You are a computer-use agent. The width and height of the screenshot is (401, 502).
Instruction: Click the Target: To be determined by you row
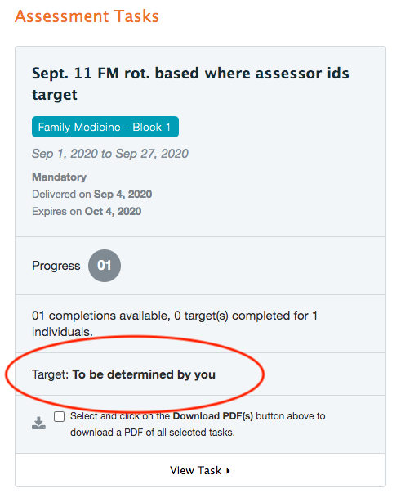pos(200,374)
